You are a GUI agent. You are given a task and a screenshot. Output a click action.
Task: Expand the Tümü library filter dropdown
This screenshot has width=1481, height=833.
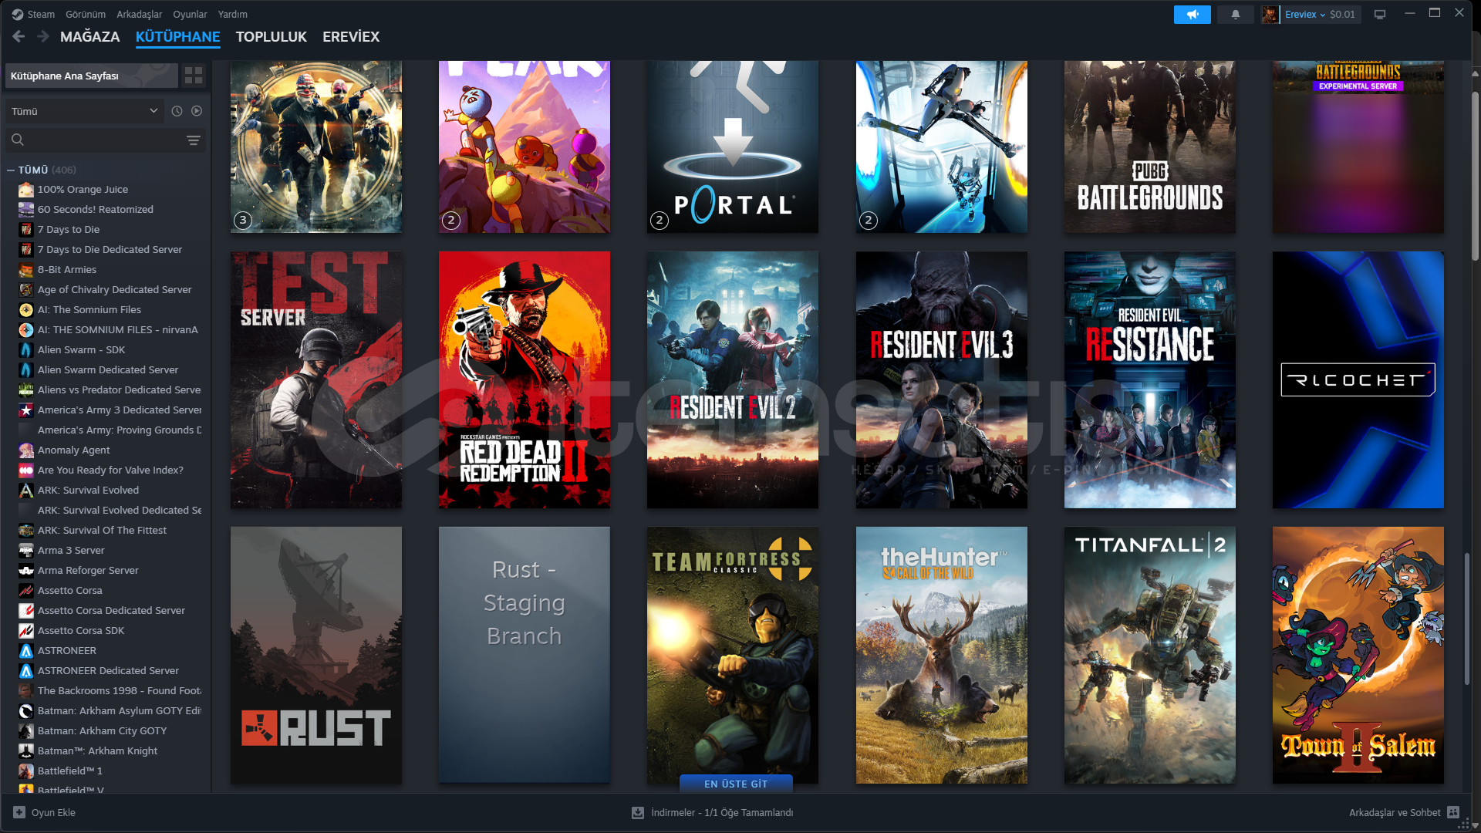click(x=84, y=111)
